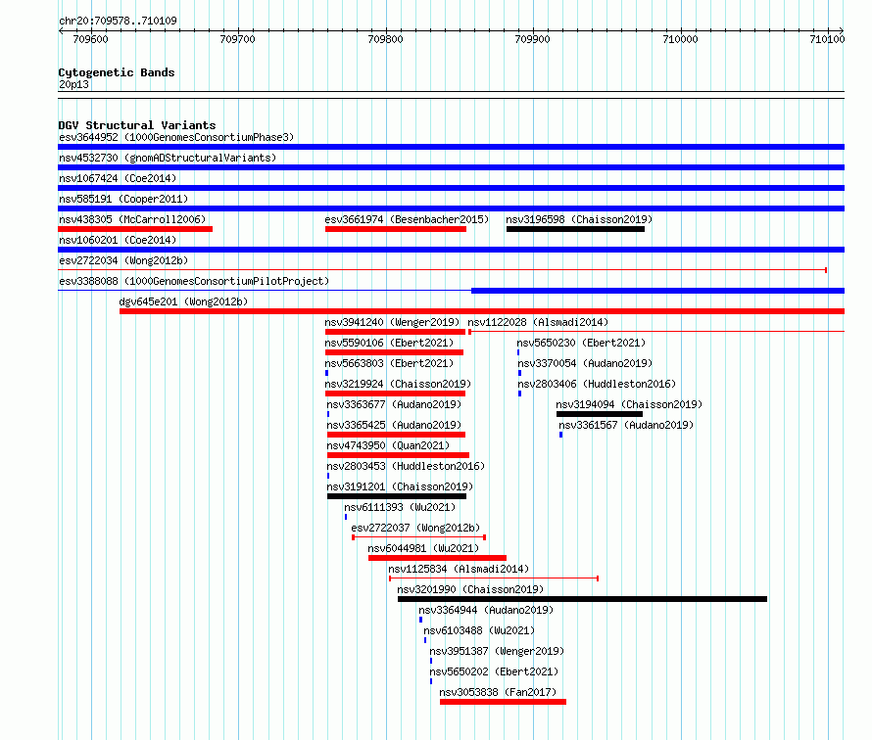This screenshot has height=740, width=872.
Task: Select nsv5590106 (Ebert2021) label
Action: 389,343
